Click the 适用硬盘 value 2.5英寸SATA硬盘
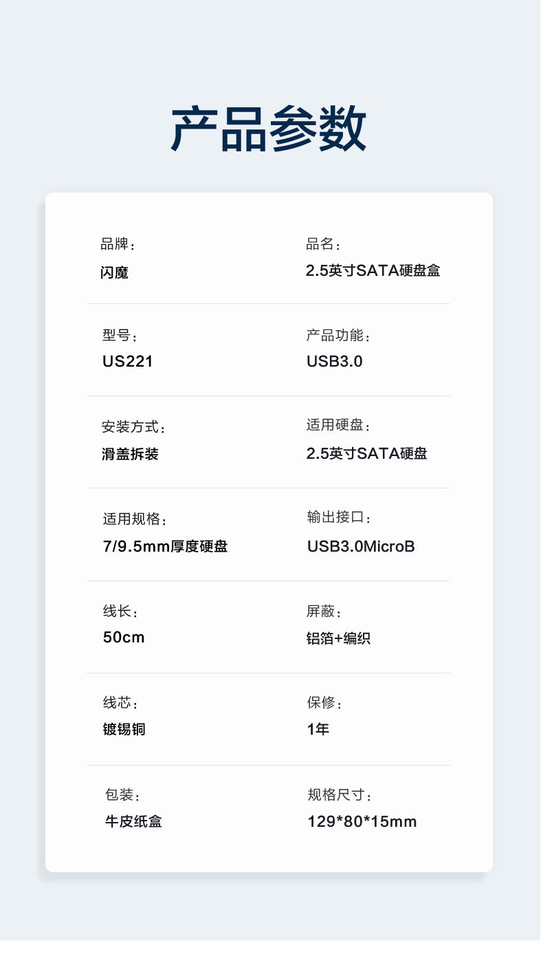The width and height of the screenshot is (543, 963). (x=366, y=453)
